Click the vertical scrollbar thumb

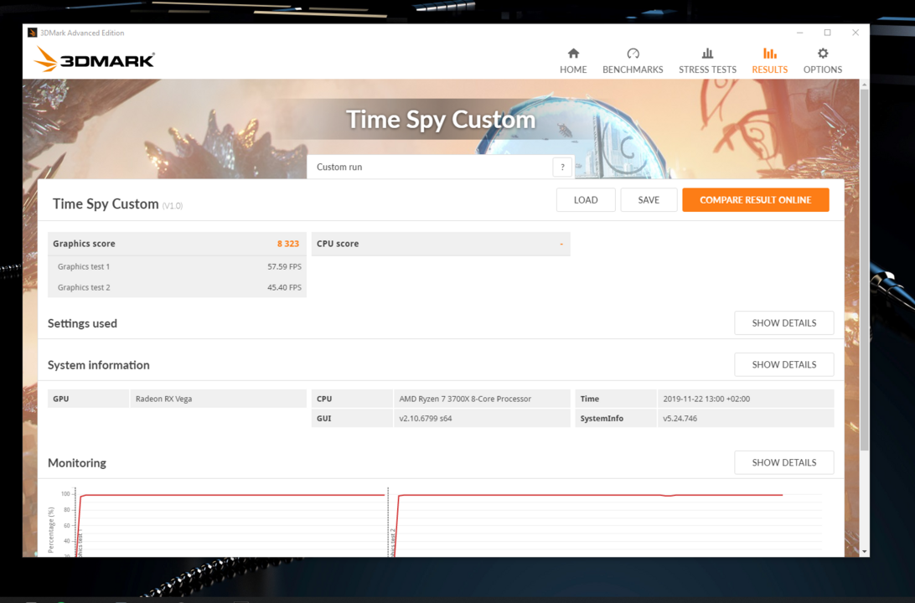(864, 268)
